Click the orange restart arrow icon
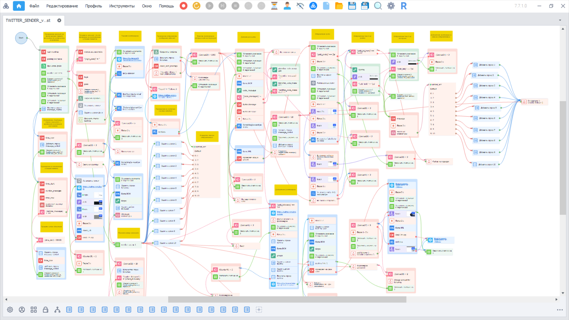 click(x=196, y=6)
